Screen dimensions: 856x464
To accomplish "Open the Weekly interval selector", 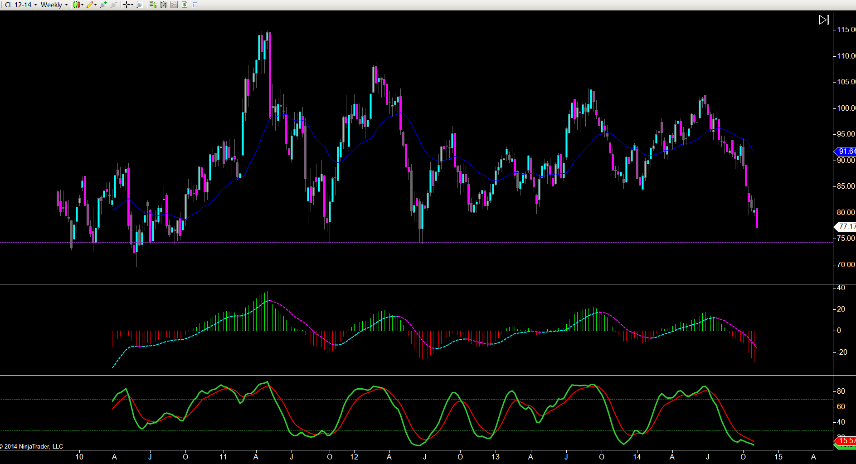I will click(x=54, y=5).
